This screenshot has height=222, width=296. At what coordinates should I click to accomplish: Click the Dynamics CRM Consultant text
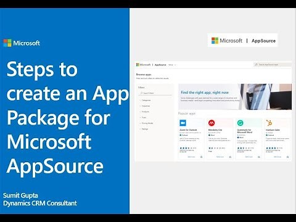tap(40, 203)
